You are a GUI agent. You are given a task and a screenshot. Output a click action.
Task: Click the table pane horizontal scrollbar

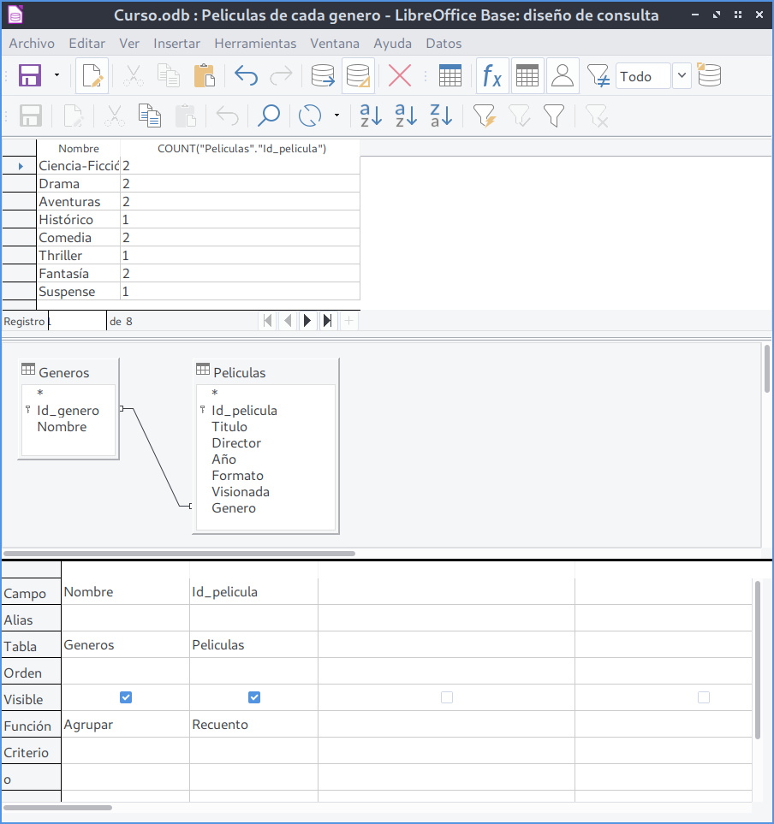point(179,554)
